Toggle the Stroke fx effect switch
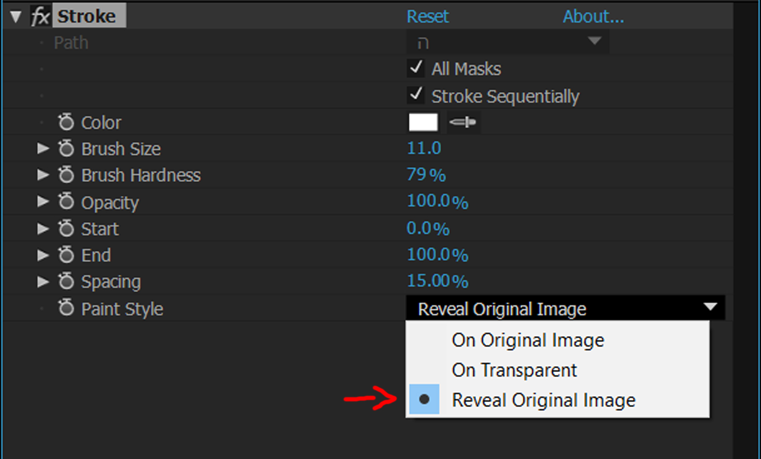 40,16
